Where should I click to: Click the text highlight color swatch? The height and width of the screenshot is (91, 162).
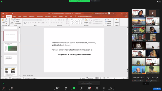click(x=43, y=23)
